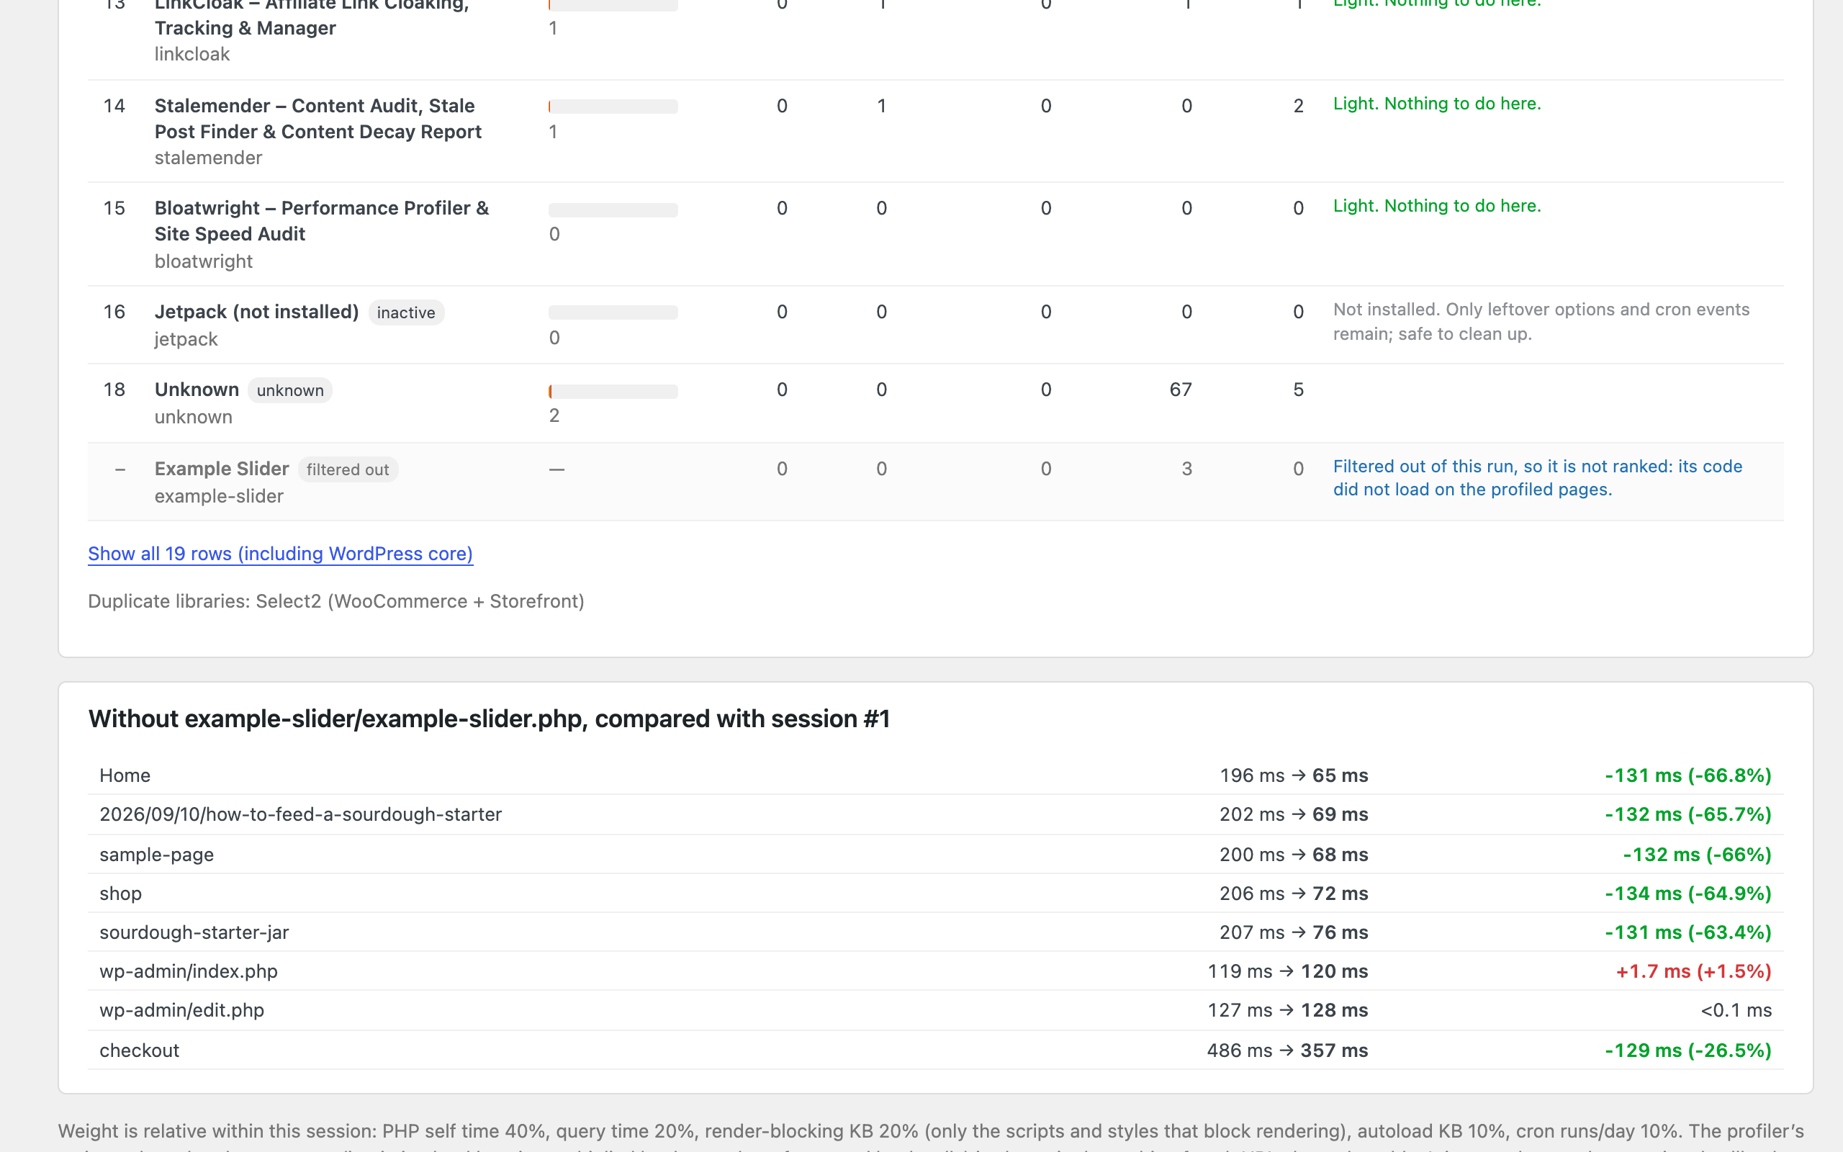The height and width of the screenshot is (1152, 1843).
Task: Select the Stalemender plugin name
Action: [317, 119]
